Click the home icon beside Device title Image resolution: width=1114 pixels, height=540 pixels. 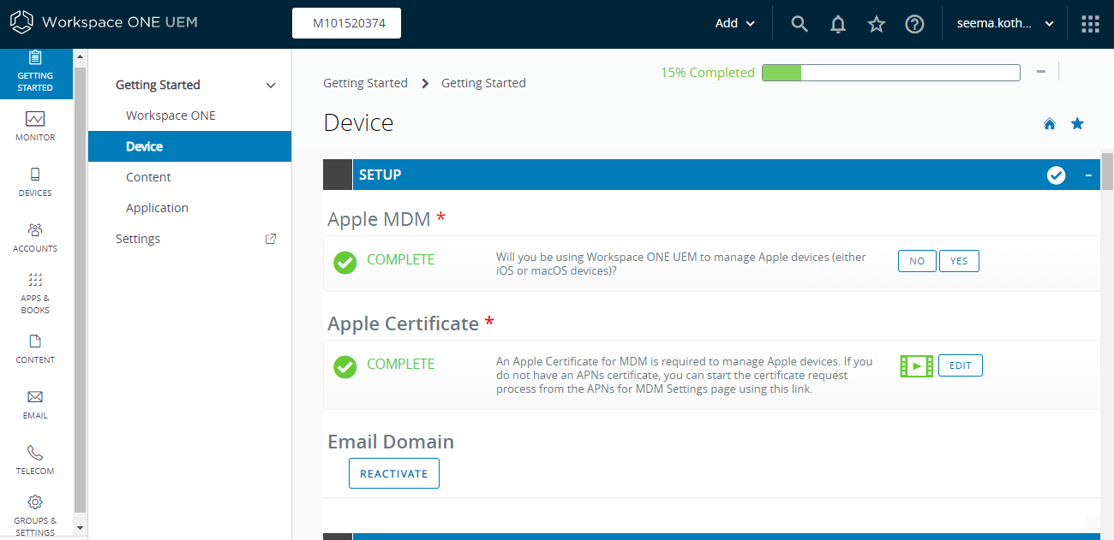[x=1050, y=124]
